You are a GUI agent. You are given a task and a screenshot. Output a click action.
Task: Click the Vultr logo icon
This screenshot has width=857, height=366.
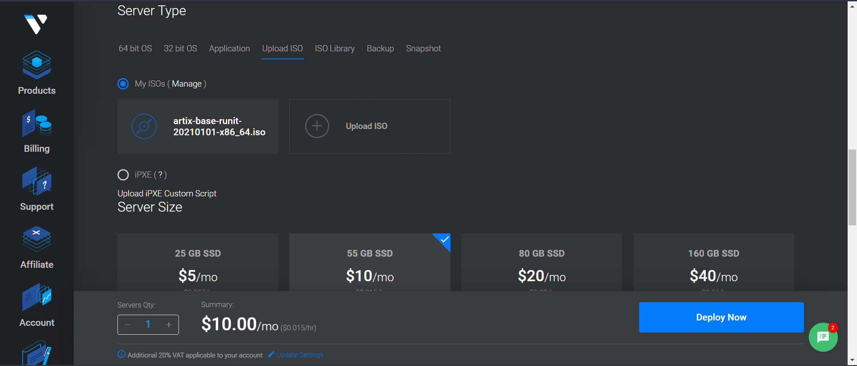pyautogui.click(x=36, y=24)
